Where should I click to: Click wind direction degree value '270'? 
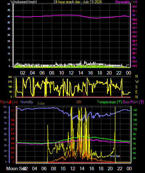(x=10, y=82)
